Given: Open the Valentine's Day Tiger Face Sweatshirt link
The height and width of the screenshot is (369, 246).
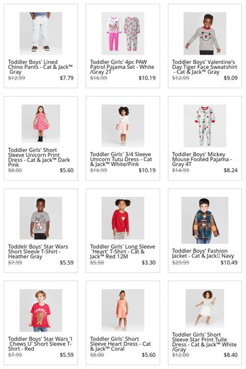Looking at the screenshot, I should click(x=204, y=67).
